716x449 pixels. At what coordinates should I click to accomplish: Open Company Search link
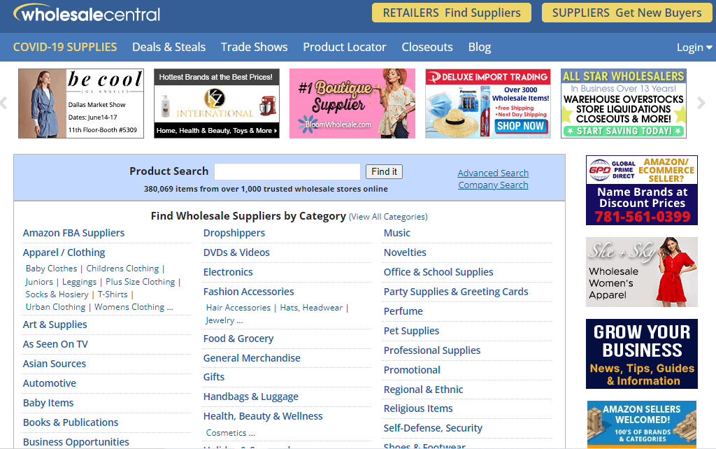(x=493, y=185)
